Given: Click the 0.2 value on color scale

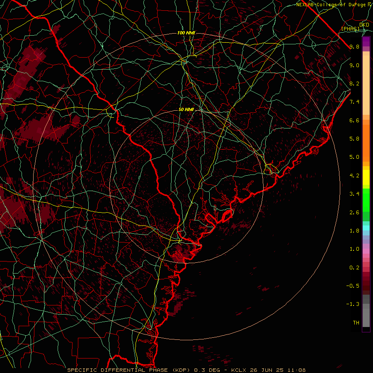Looking at the screenshot, I should 354,268.
